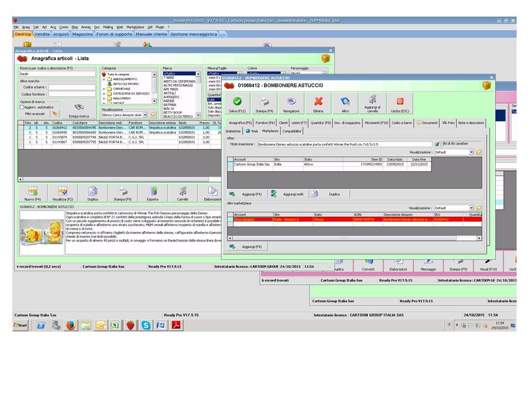This screenshot has width=531, height=398.
Task: Select BARBIE in the Marca list
Action: (169, 101)
